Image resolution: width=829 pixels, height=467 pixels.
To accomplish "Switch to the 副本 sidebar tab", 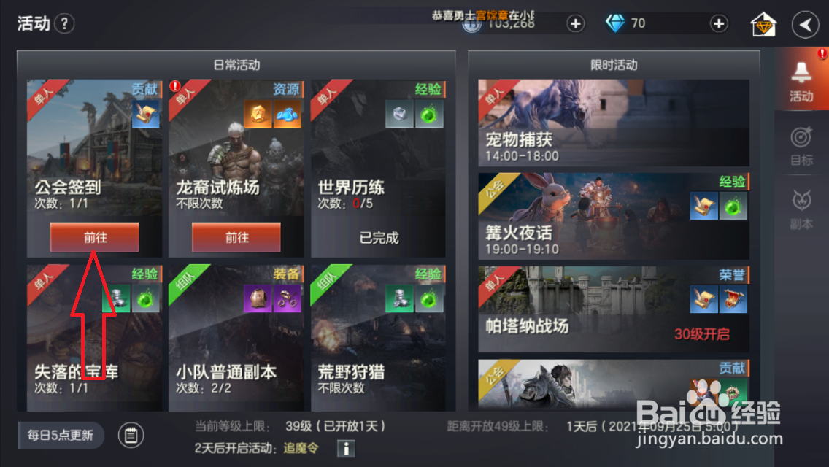I will pos(801,210).
